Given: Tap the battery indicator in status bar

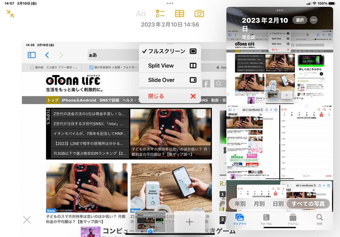Looking at the screenshot, I should pos(332,3).
